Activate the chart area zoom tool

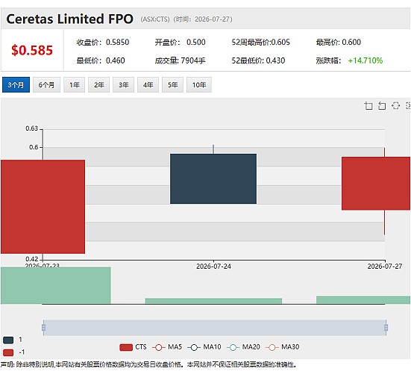pos(368,106)
